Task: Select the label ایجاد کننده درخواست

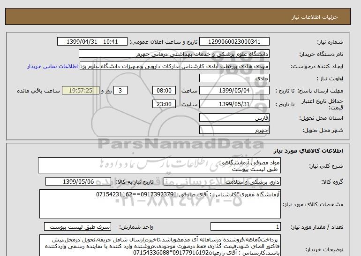Action: [x=317, y=66]
